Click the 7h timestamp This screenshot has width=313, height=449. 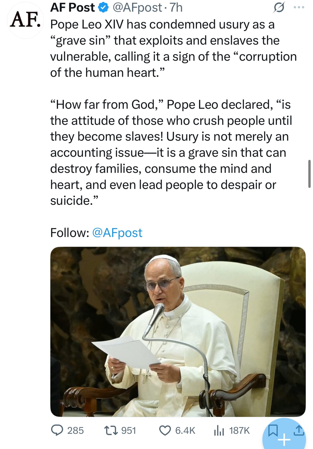(176, 8)
